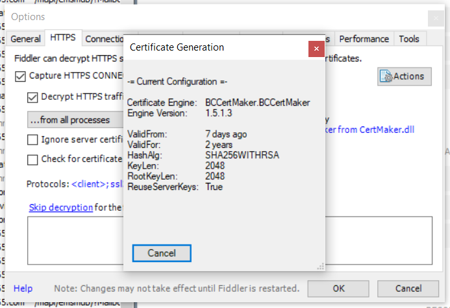Uncheck the Decrypt HTTPS traffic checkbox
This screenshot has height=308, width=450.
32,97
